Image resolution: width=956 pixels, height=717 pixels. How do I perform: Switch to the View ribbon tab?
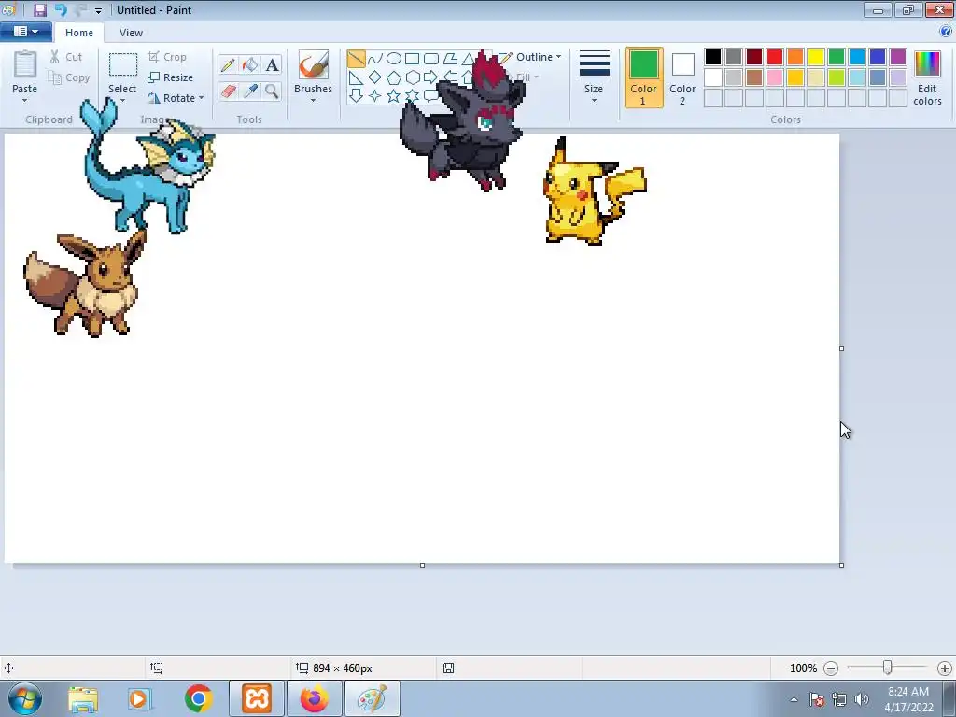tap(131, 33)
